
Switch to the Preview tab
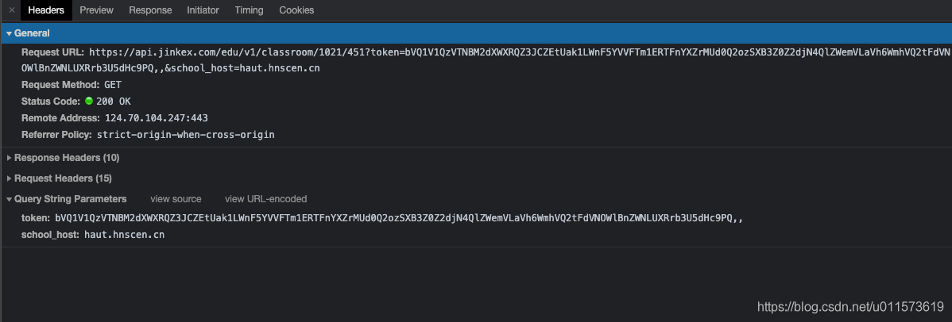point(96,10)
